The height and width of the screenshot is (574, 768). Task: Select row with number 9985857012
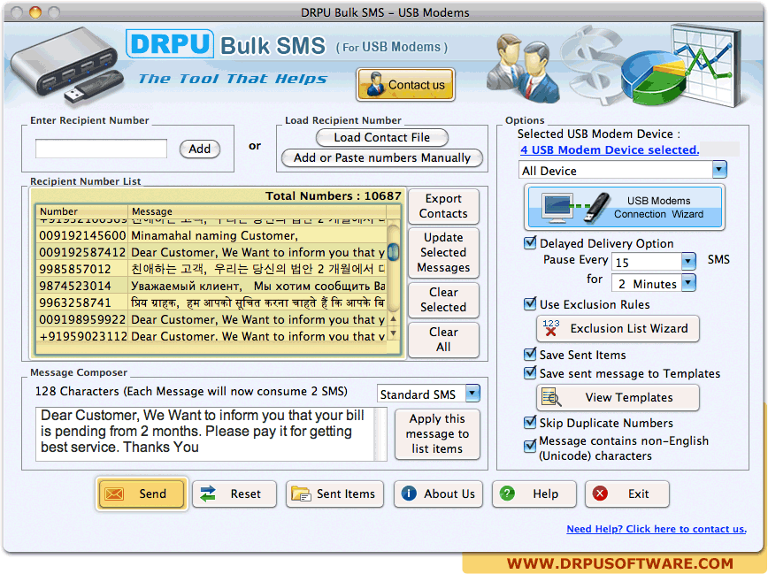pyautogui.click(x=212, y=269)
